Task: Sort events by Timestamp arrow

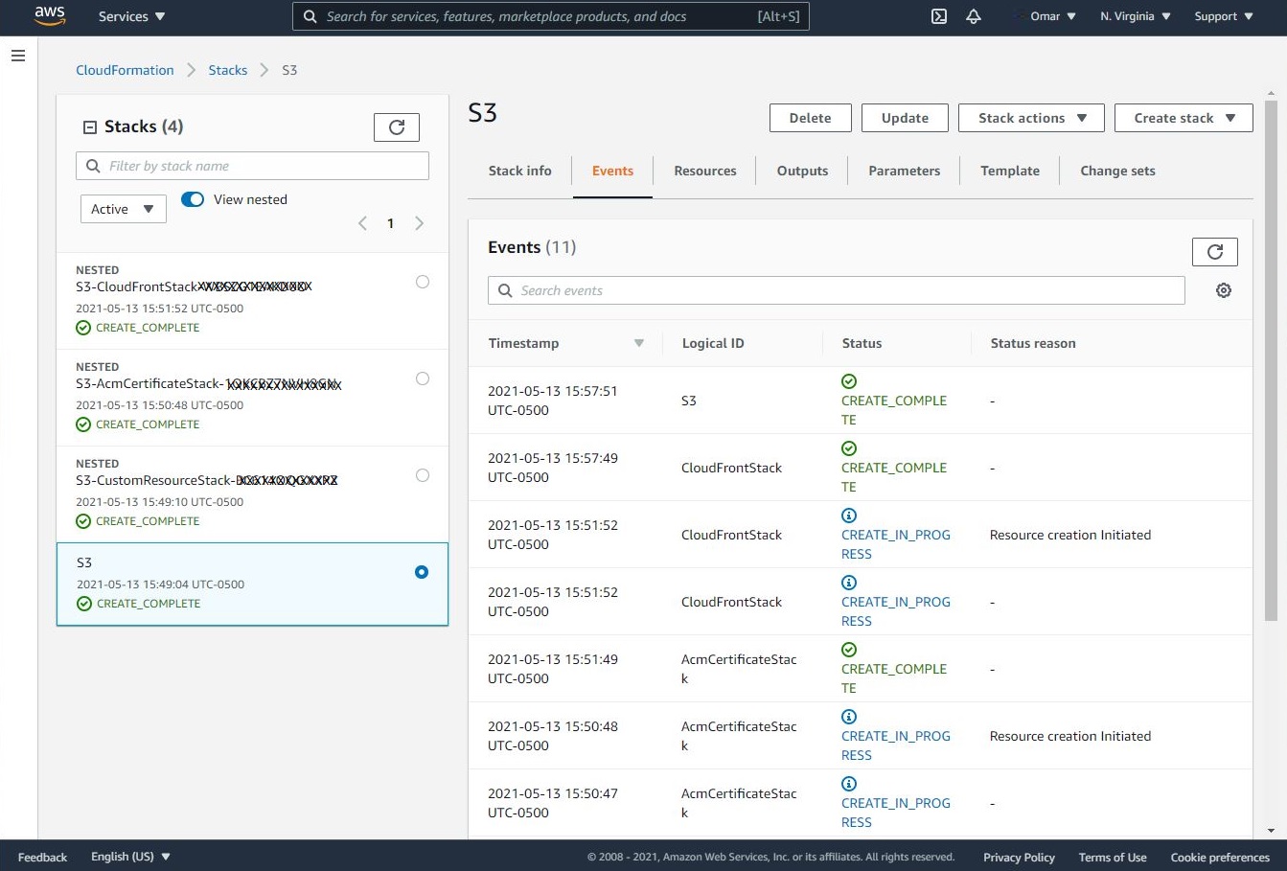Action: (639, 343)
